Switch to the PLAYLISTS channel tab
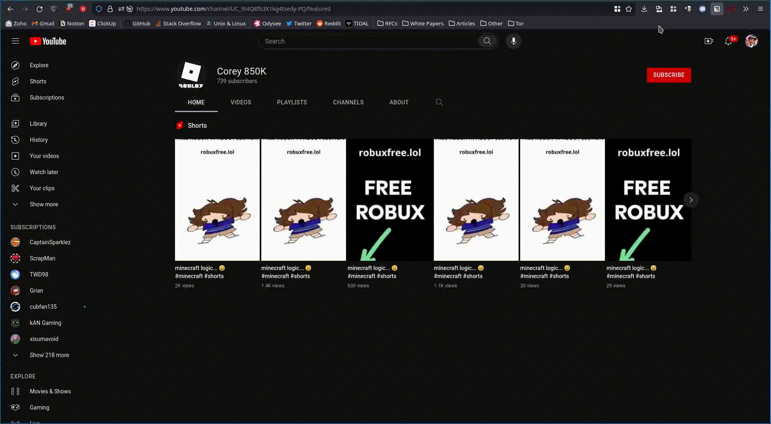The height and width of the screenshot is (424, 771). pos(292,102)
